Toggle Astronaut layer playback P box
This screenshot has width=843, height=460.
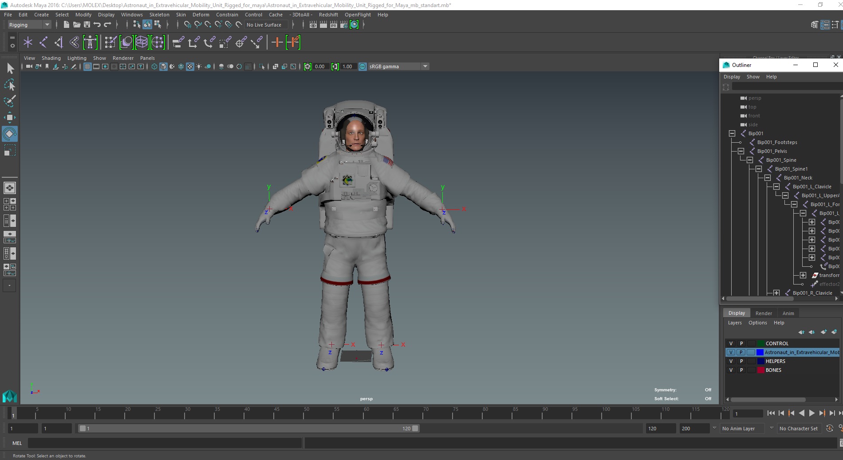(741, 352)
